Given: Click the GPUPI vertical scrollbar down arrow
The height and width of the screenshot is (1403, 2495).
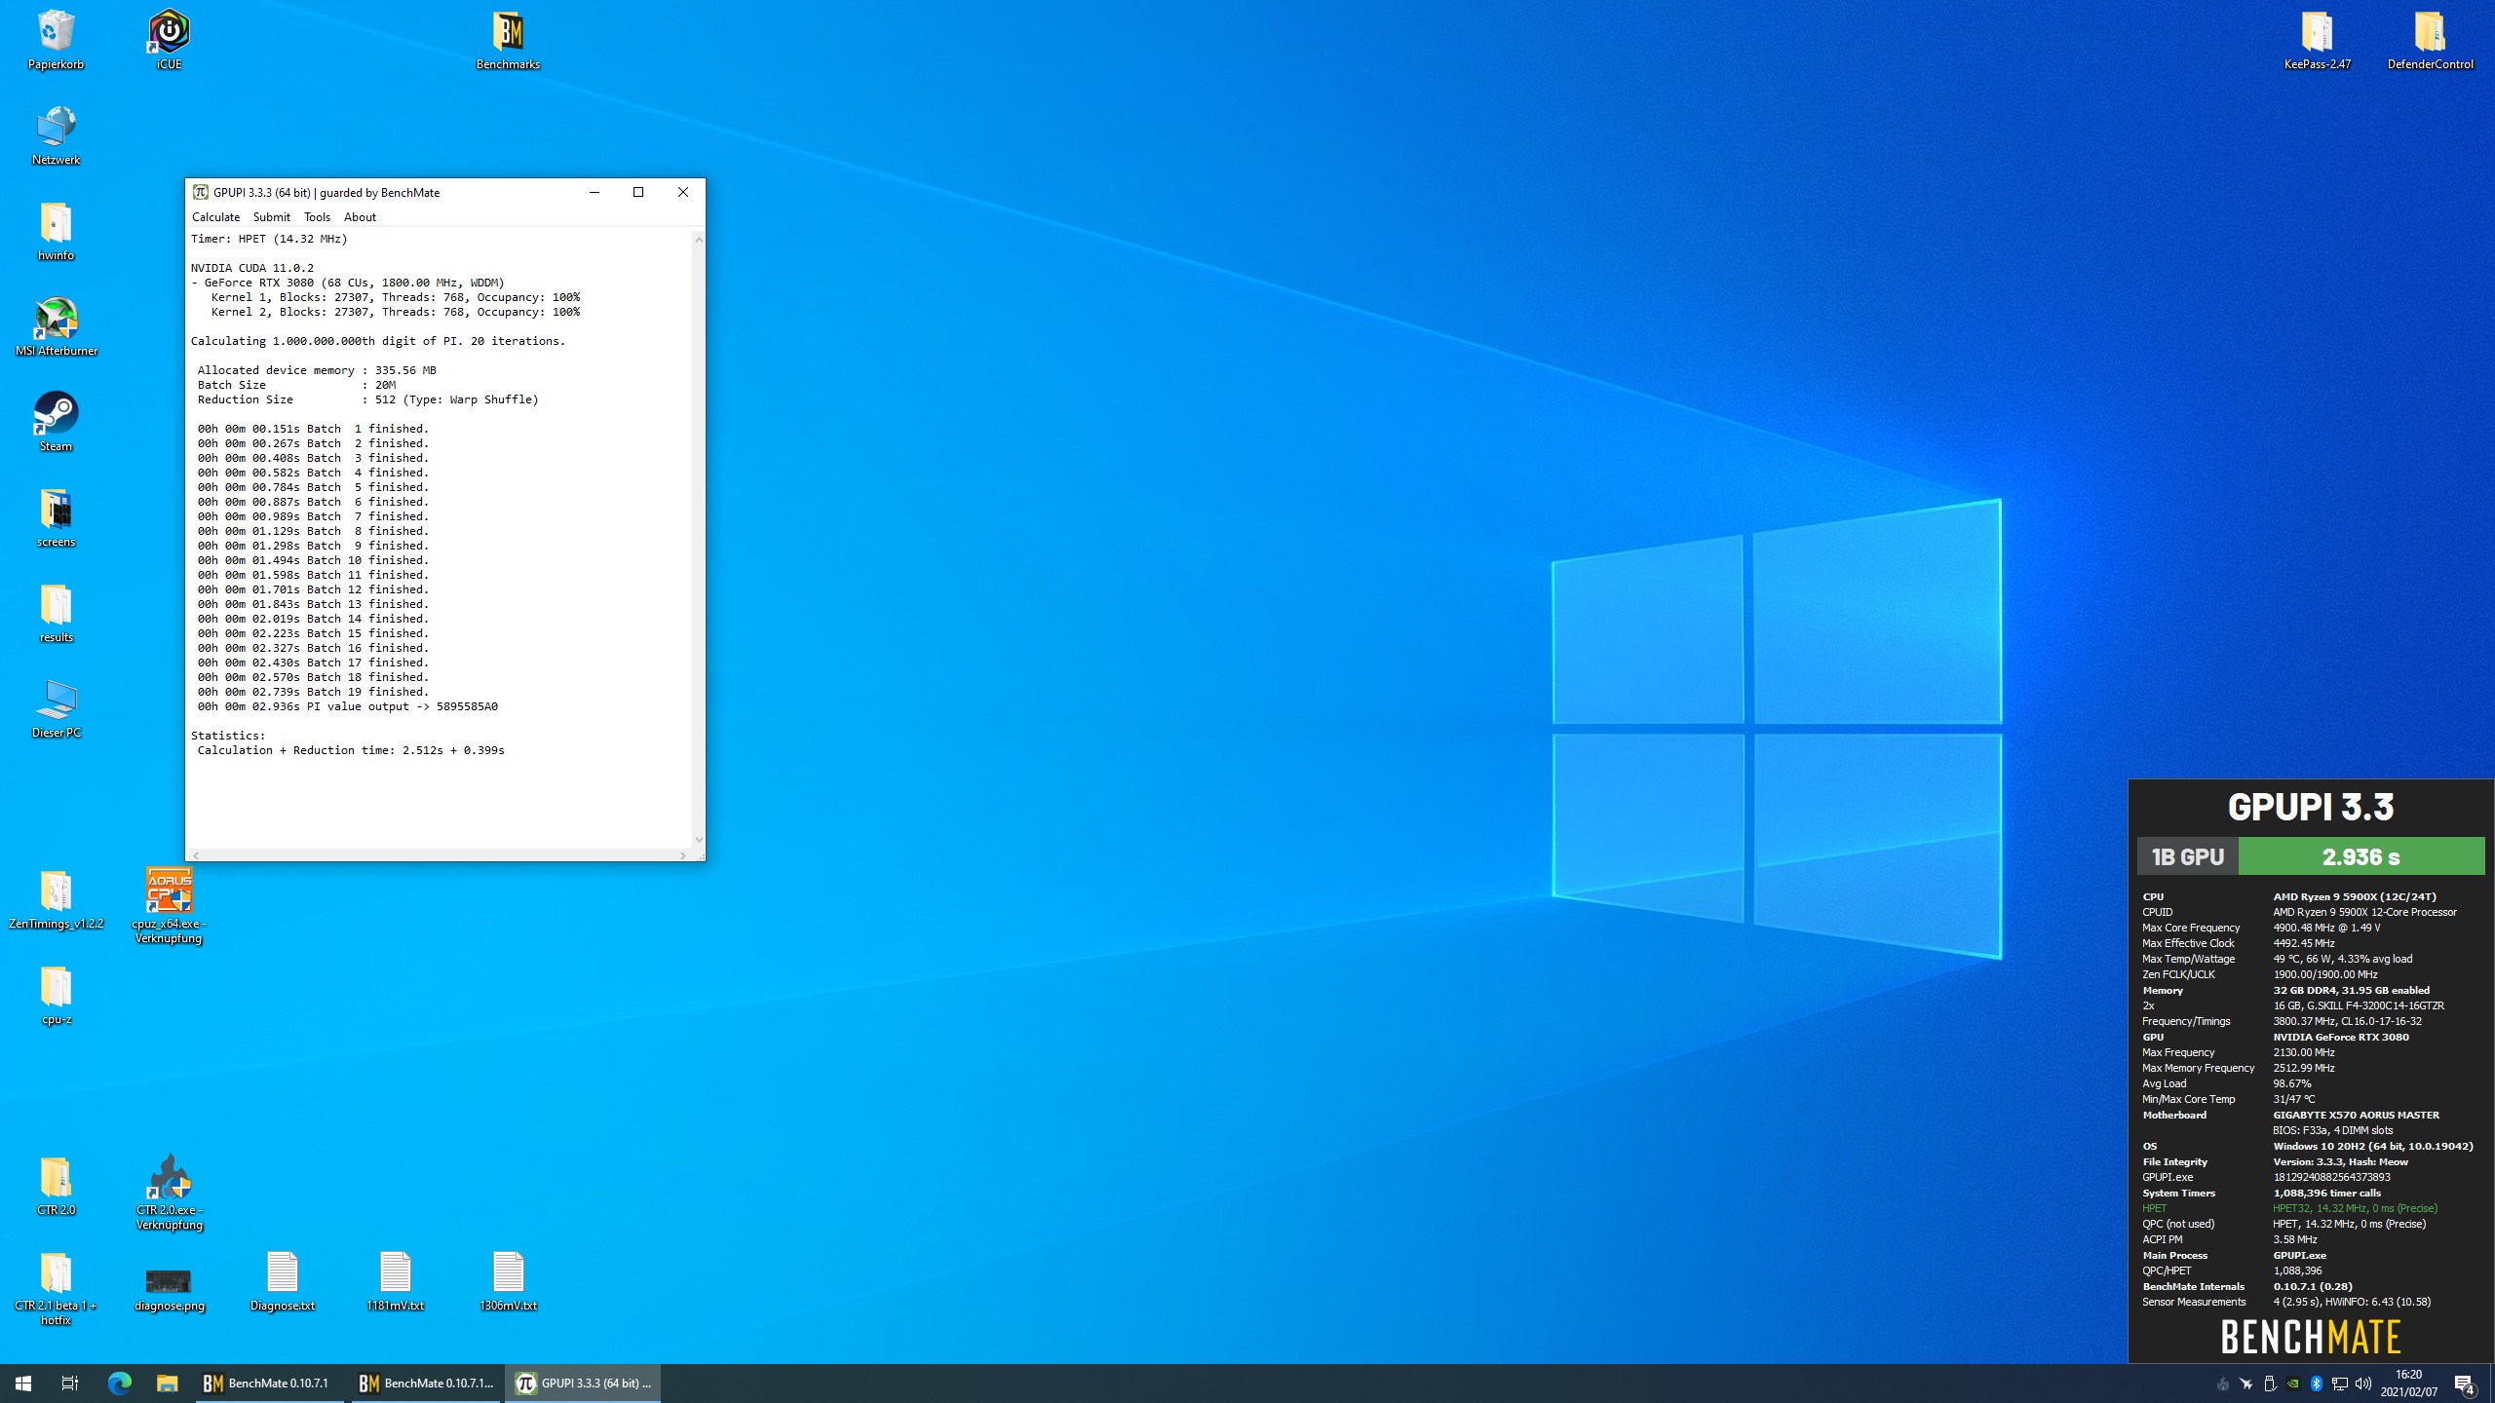Looking at the screenshot, I should [699, 840].
